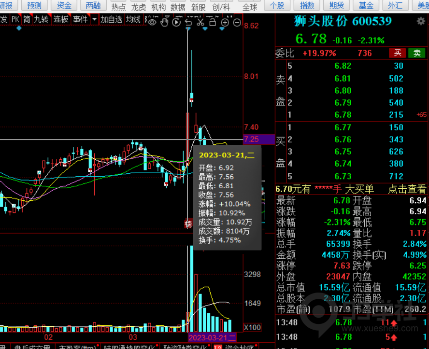This screenshot has height=349, width=429.
Task: Click the lock icon on chart toolbar
Action: point(213,22)
